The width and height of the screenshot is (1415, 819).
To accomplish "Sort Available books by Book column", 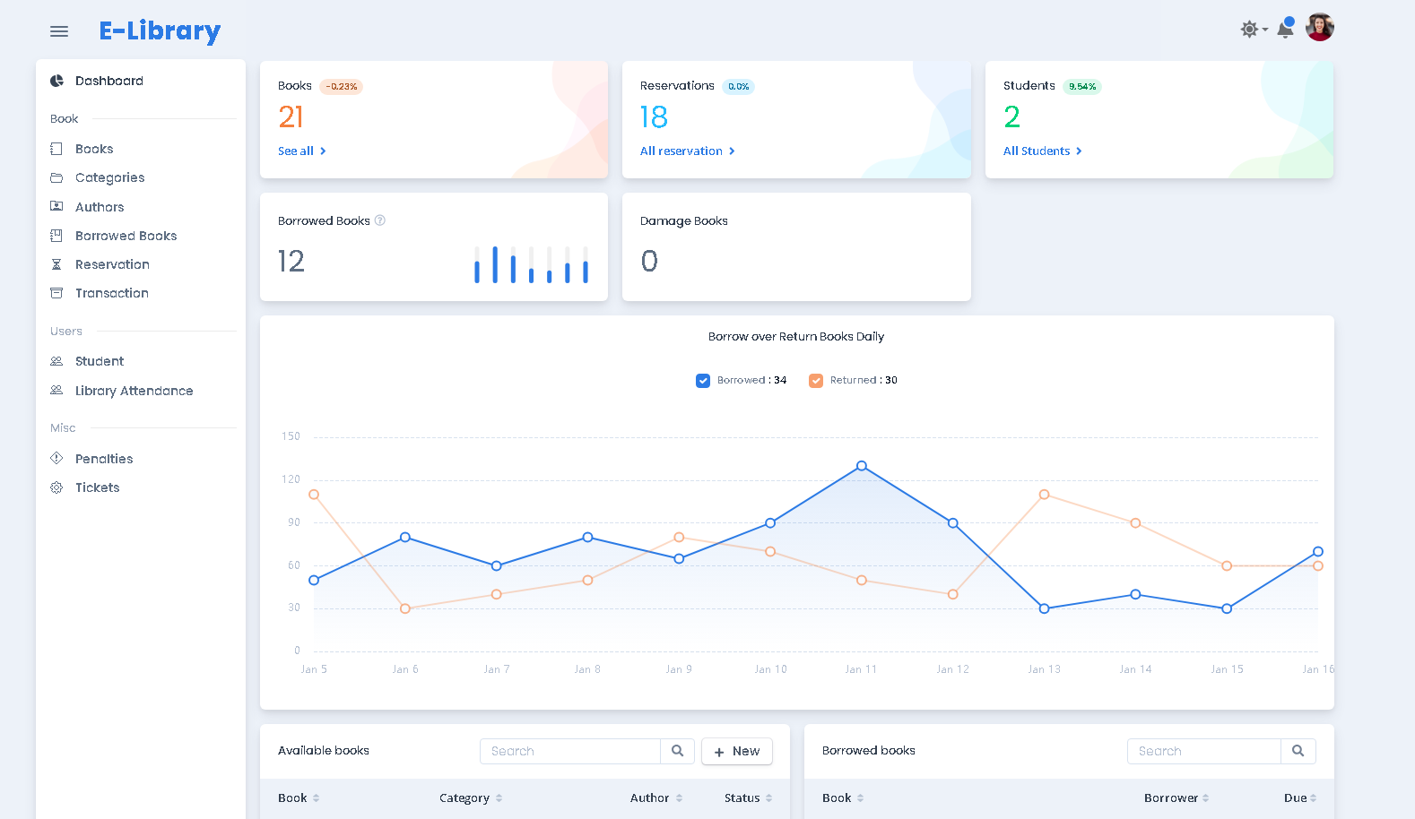I will pyautogui.click(x=299, y=798).
